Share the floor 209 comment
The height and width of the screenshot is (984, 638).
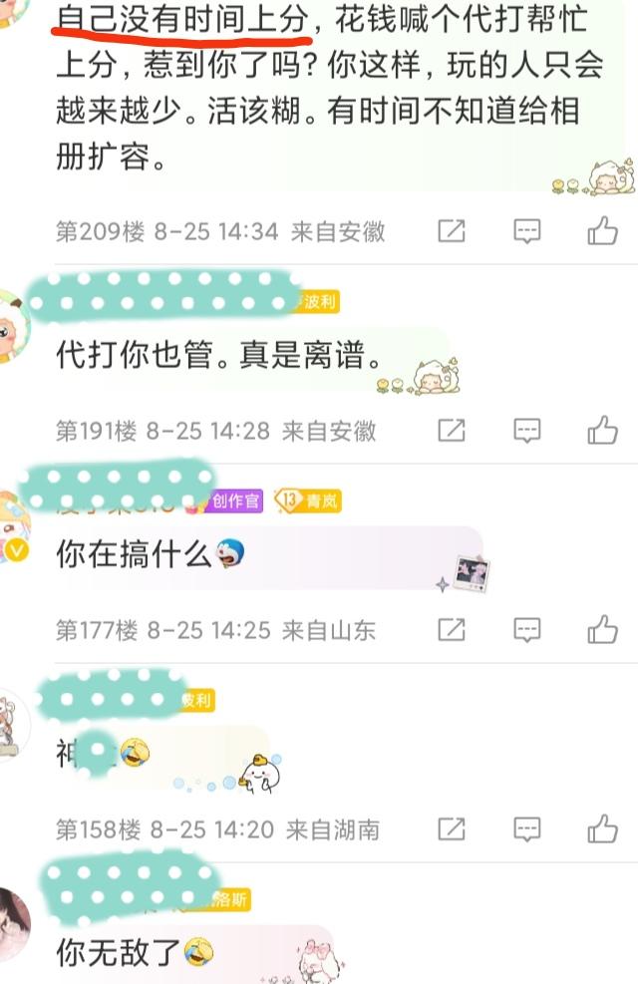coord(451,231)
